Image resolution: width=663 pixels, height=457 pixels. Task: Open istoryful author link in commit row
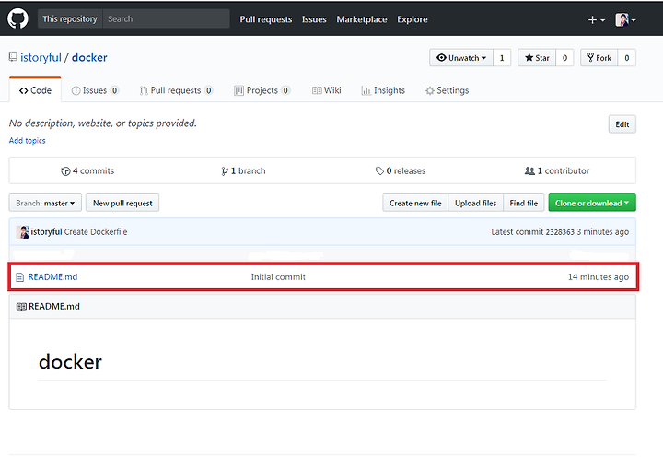47,232
